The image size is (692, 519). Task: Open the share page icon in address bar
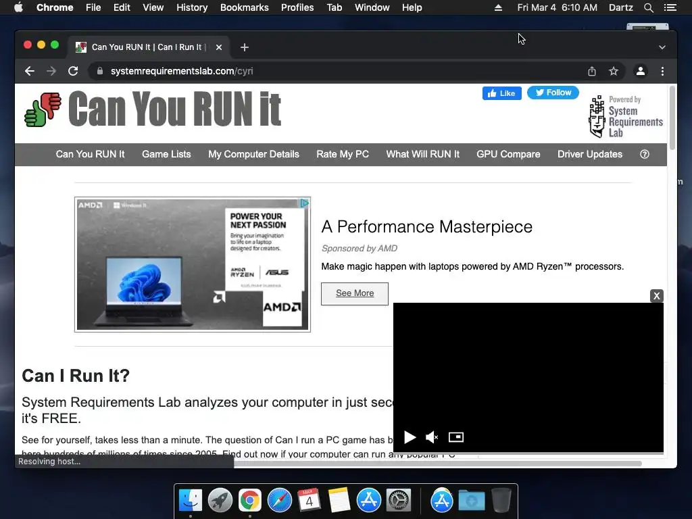(x=592, y=71)
